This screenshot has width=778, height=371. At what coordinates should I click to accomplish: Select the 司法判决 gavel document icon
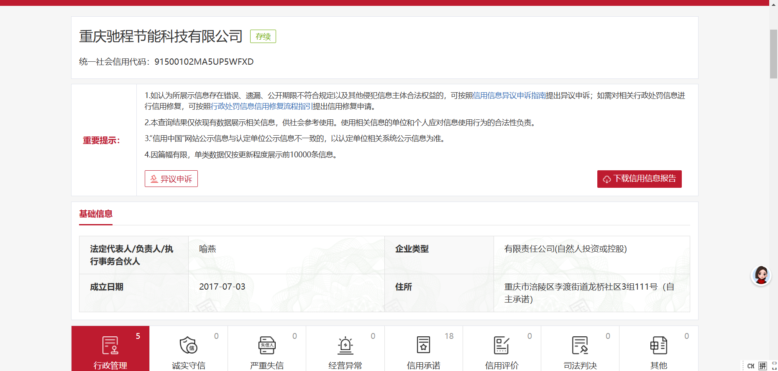580,346
